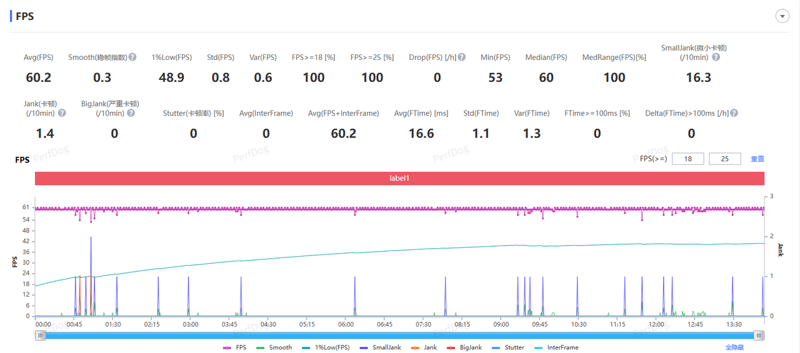Screen dimensions: 800x353
Task: Click the FPS threshold field showing 18
Action: click(688, 159)
